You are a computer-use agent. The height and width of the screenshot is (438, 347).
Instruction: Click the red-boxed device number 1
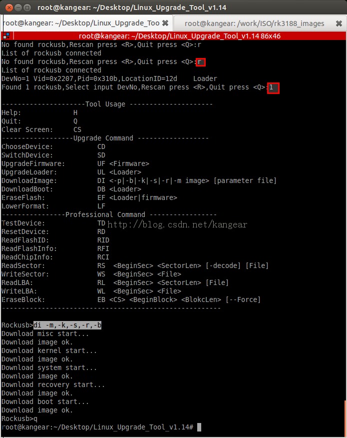click(x=273, y=87)
